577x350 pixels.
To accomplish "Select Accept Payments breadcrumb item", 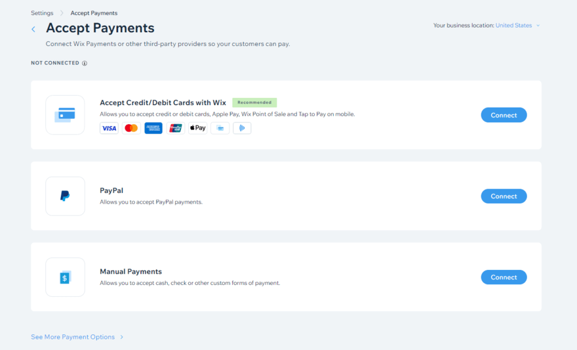I will pyautogui.click(x=94, y=13).
